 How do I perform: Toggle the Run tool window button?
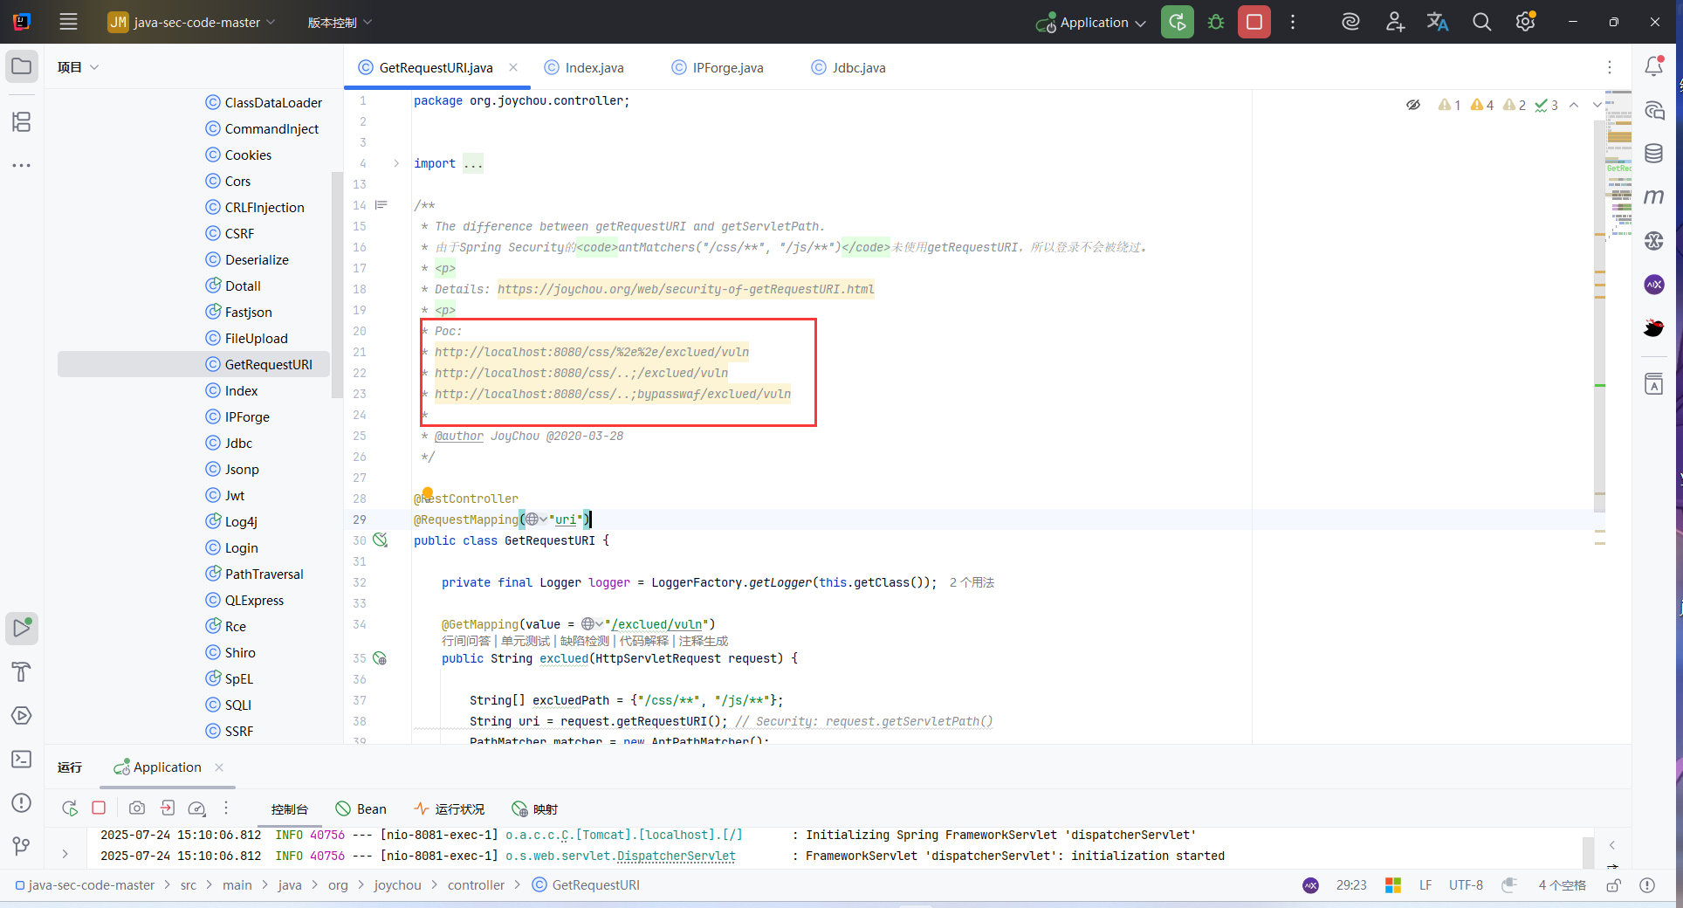tap(22, 628)
